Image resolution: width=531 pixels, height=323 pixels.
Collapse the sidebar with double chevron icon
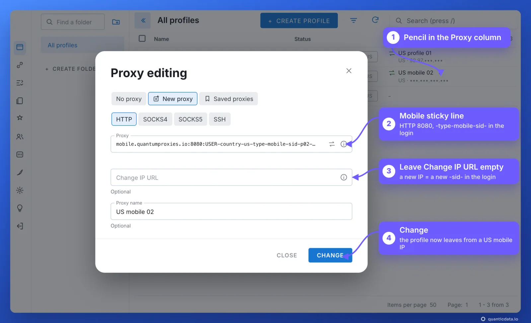[x=143, y=20]
